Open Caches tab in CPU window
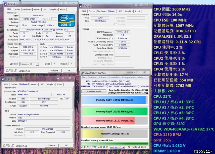Image resolution: width=215 pixels, height=154 pixels. pyautogui.click(x=17, y=9)
